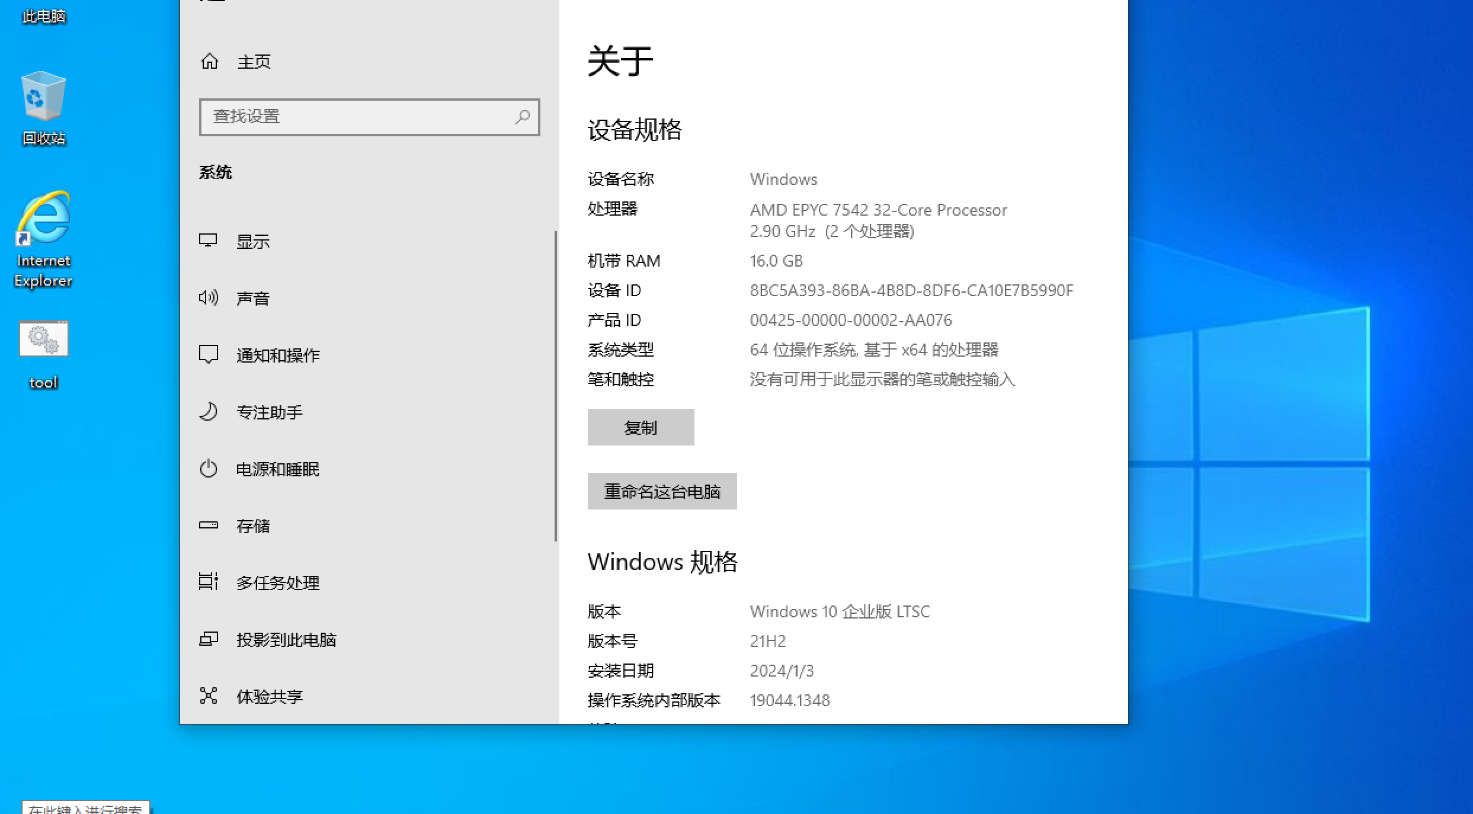Click 重命名这台电脑 button
The height and width of the screenshot is (814, 1473).
(x=661, y=491)
